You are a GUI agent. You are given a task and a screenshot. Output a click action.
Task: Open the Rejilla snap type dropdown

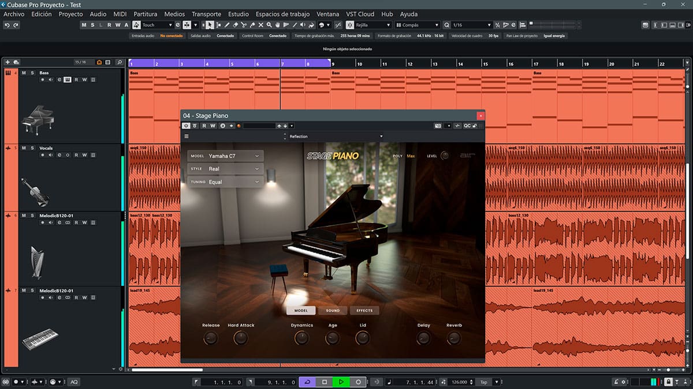pos(374,25)
